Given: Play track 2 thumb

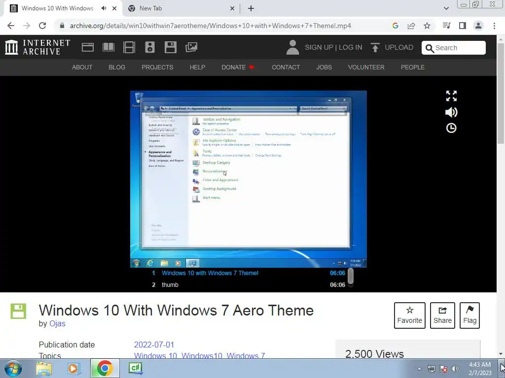Looking at the screenshot, I should tap(249, 285).
